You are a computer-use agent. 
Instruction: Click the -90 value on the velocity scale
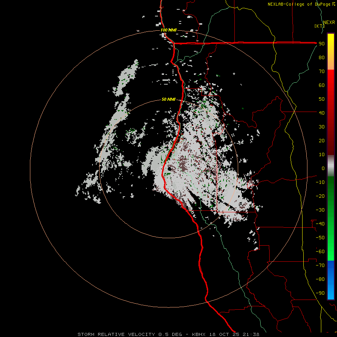[x=320, y=293]
